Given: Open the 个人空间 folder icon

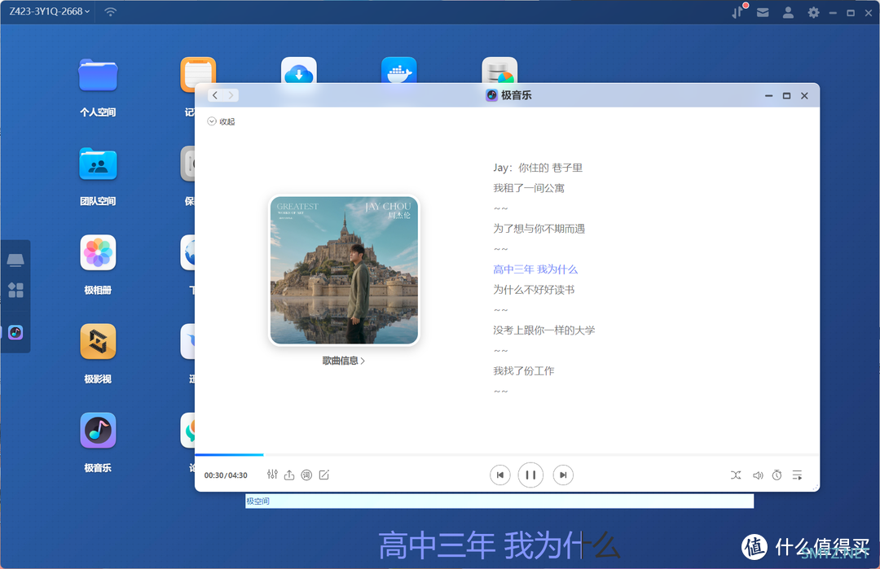Looking at the screenshot, I should point(98,76).
